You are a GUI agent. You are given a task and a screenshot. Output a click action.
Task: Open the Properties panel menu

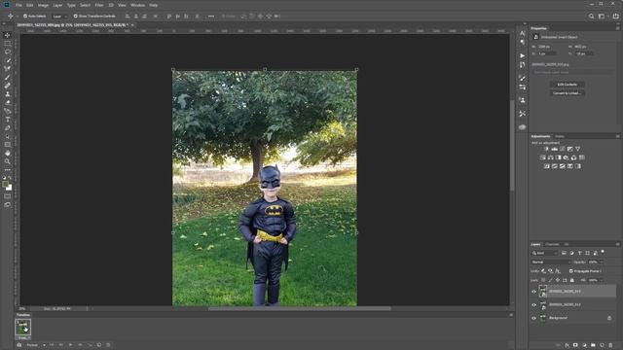[x=617, y=28]
